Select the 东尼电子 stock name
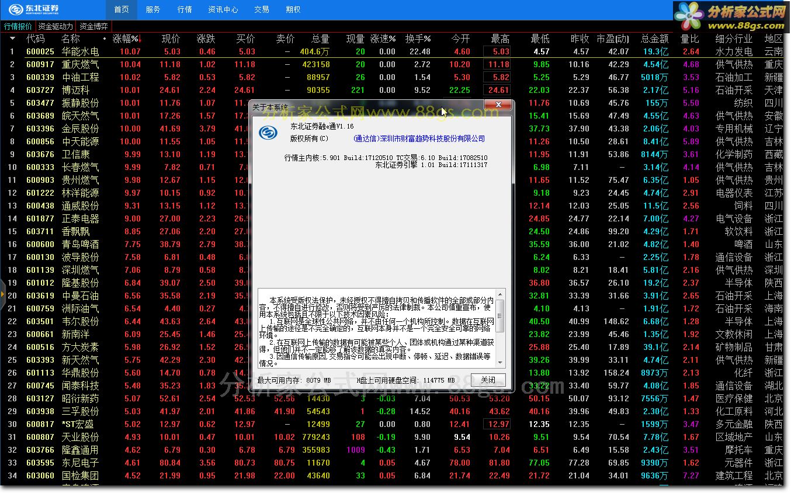Screen dimensions: 791x493 click(x=80, y=463)
